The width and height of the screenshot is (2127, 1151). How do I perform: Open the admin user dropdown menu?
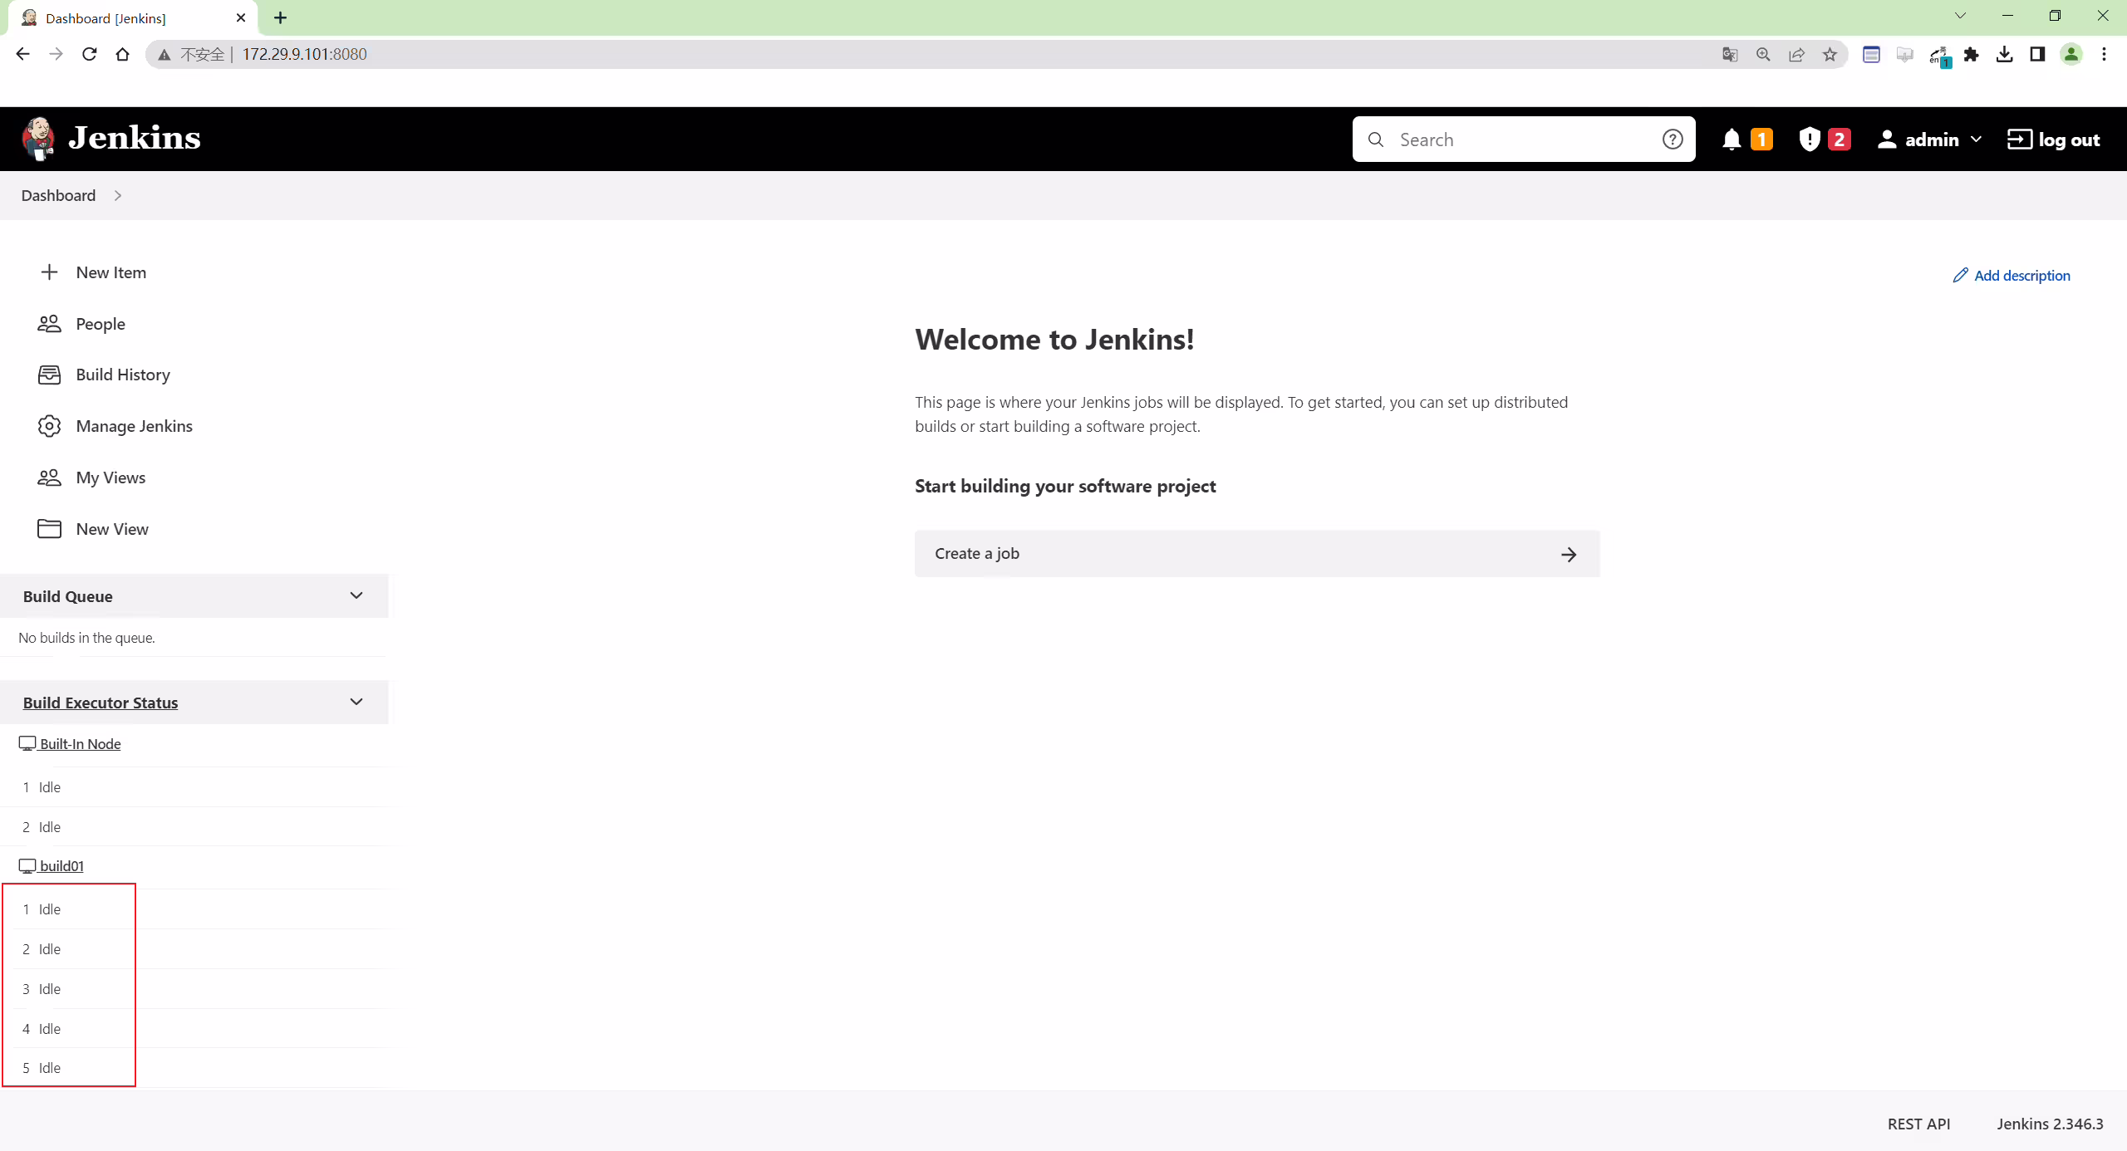pyautogui.click(x=1929, y=140)
